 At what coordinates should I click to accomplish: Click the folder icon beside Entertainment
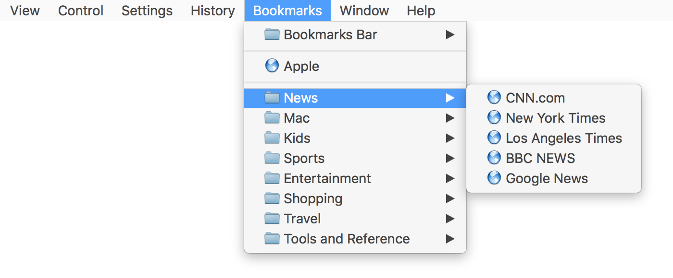[x=272, y=178]
